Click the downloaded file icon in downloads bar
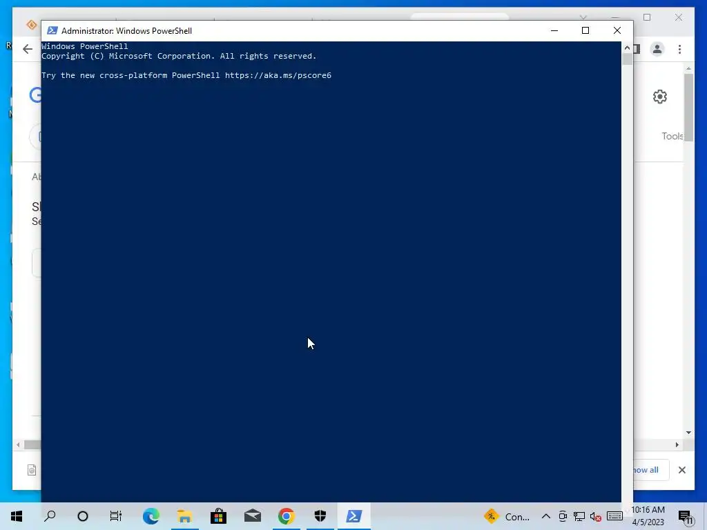Viewport: 707px width, 530px height. 32,470
